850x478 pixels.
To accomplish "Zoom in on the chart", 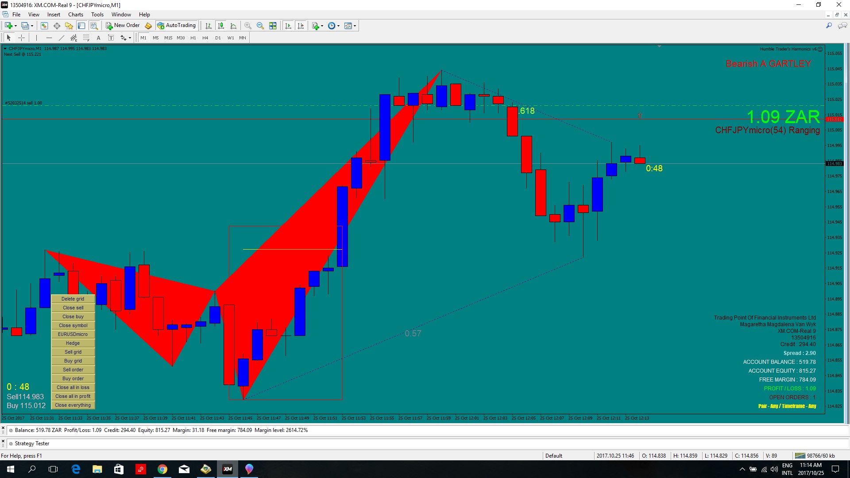I will click(x=248, y=26).
